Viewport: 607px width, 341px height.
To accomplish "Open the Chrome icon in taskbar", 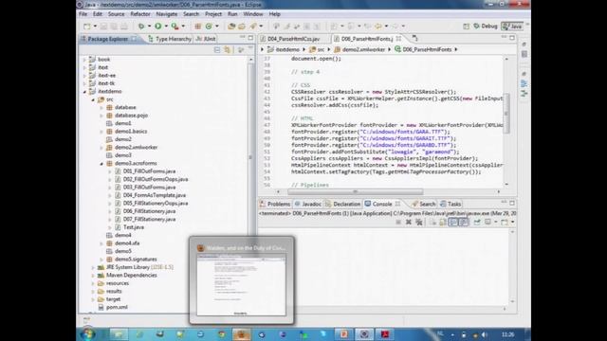I will click(x=221, y=334).
